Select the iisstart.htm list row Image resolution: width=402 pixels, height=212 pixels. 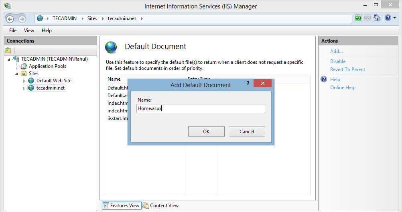pos(118,118)
